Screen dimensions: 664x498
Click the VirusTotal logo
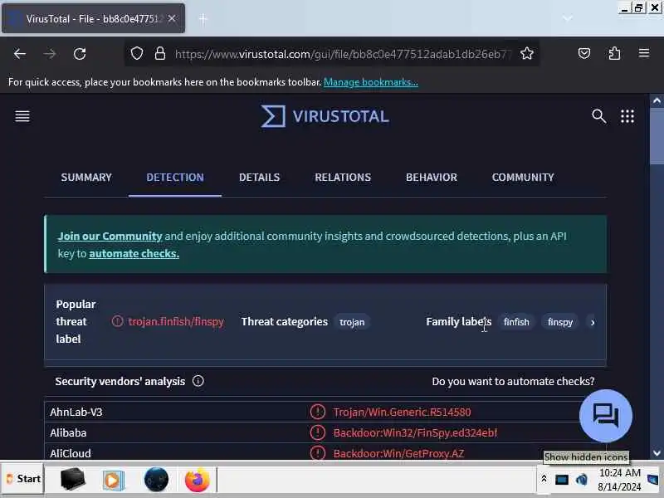(x=325, y=116)
